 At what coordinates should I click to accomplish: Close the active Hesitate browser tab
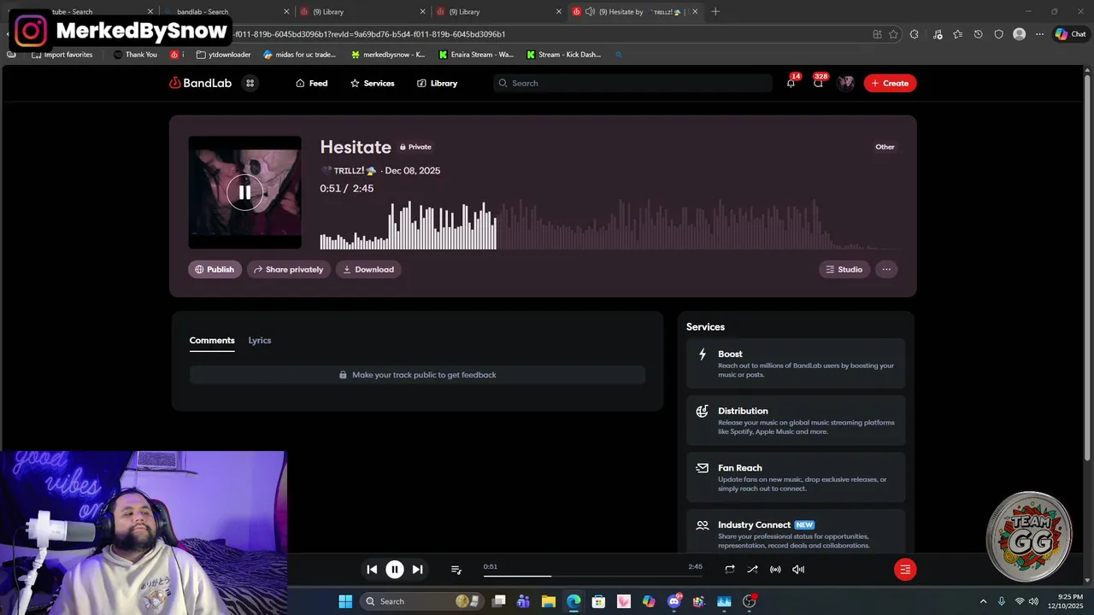[695, 12]
